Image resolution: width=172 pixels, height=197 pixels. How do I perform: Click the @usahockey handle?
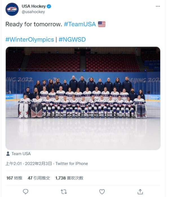pyautogui.click(x=33, y=12)
